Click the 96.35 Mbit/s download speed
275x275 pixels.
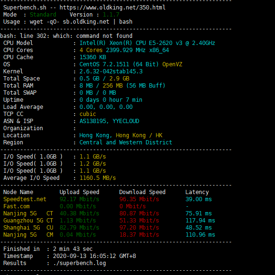(139, 199)
